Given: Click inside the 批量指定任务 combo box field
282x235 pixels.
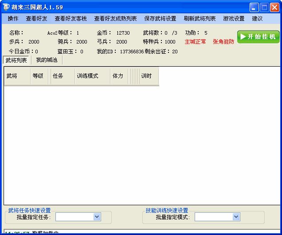Looking at the screenshot, I should pos(78,217).
